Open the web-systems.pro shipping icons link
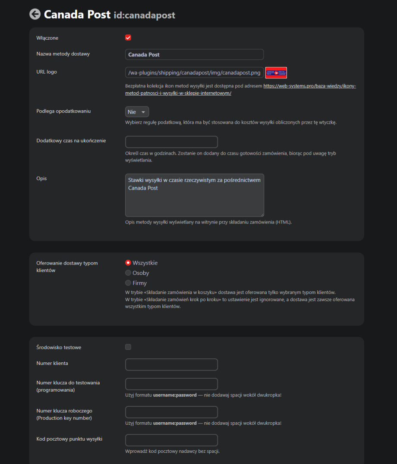 pyautogui.click(x=309, y=86)
